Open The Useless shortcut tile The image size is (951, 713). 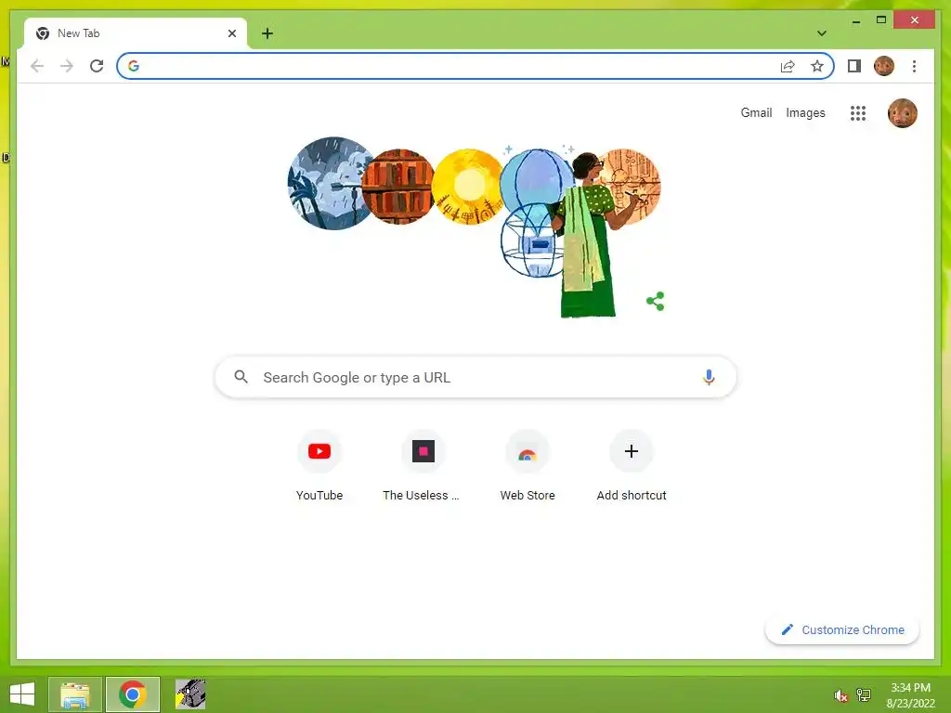(x=423, y=467)
